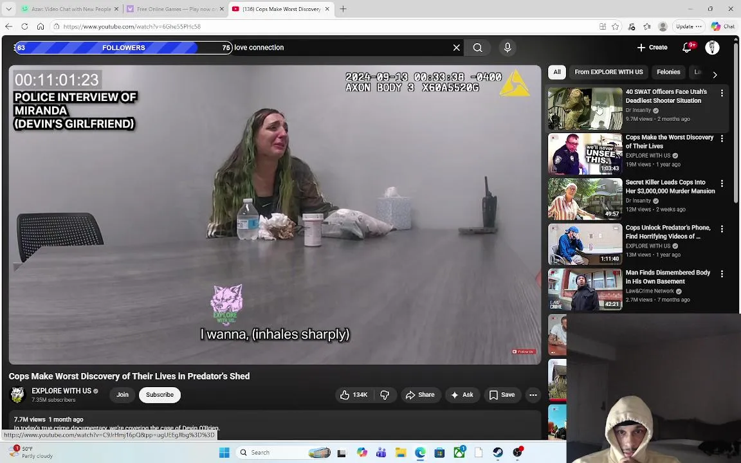This screenshot has width=741, height=463.
Task: Show more filter chips with right chevron
Action: (x=715, y=75)
